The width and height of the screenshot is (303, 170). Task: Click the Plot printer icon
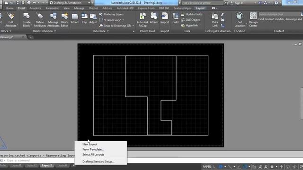[x=28, y=3]
